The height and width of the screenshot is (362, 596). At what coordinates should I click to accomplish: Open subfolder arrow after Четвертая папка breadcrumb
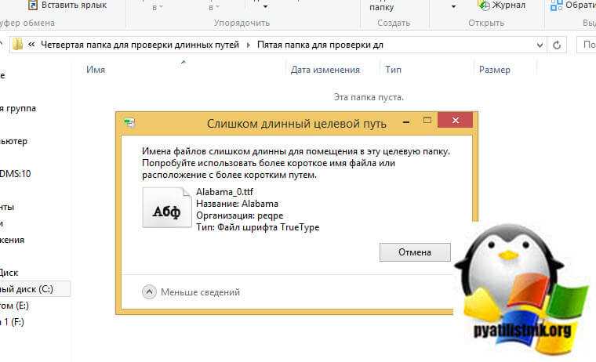click(x=249, y=45)
